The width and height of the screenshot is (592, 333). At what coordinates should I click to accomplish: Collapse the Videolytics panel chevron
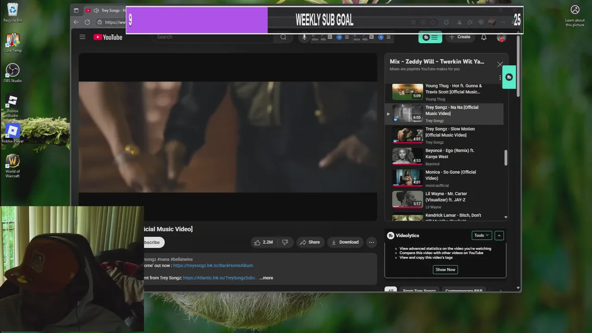[499, 235]
